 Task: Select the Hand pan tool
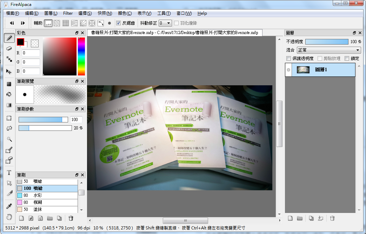click(9, 217)
